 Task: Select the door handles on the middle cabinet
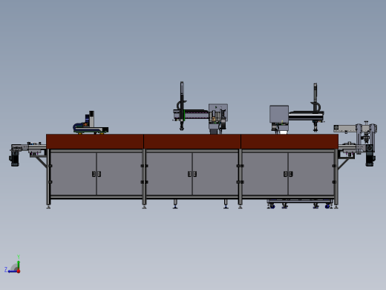(x=192, y=174)
